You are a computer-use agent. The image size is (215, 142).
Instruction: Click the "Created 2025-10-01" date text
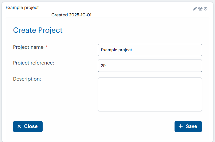click(x=72, y=15)
